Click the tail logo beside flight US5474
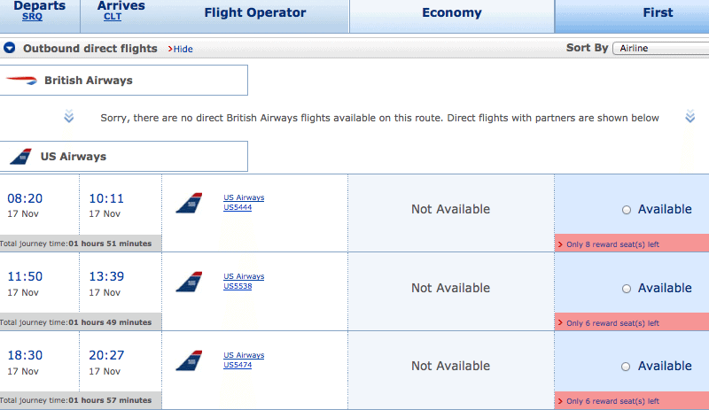The width and height of the screenshot is (709, 410). pos(189,360)
